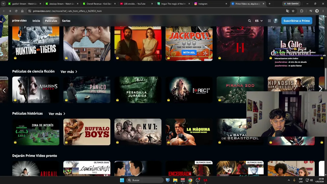Open the Windows Start menu
Screen dimensions: 327x184
click(122, 180)
